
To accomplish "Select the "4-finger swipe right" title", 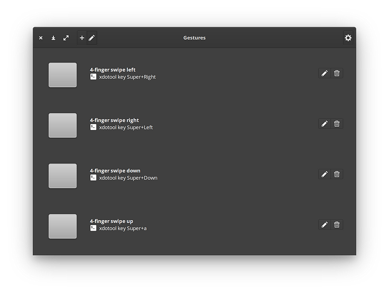I will pos(114,121).
